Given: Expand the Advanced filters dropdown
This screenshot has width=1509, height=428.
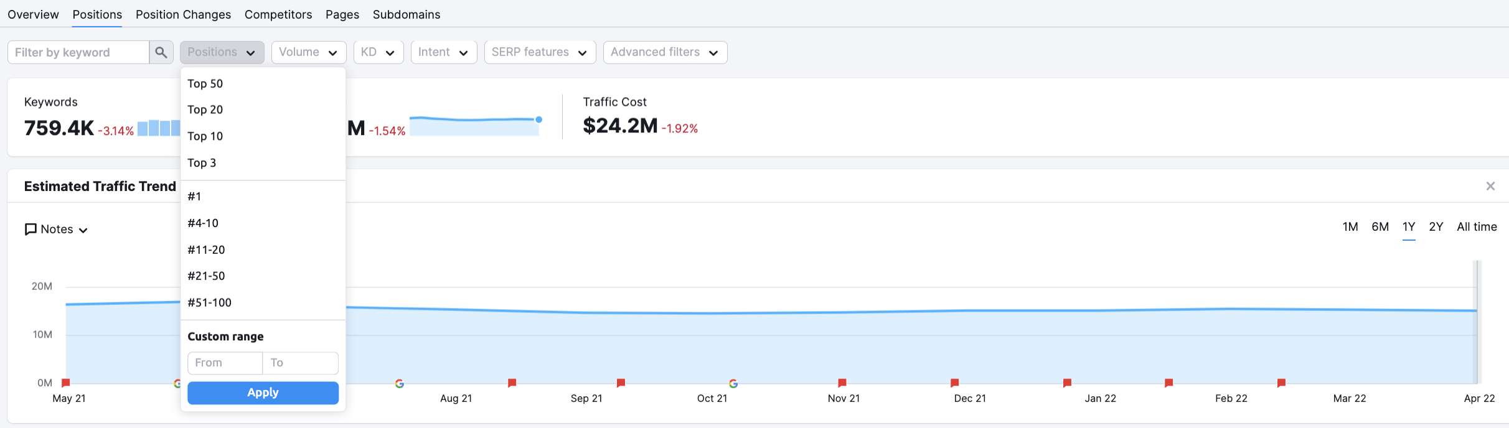Looking at the screenshot, I should point(664,52).
